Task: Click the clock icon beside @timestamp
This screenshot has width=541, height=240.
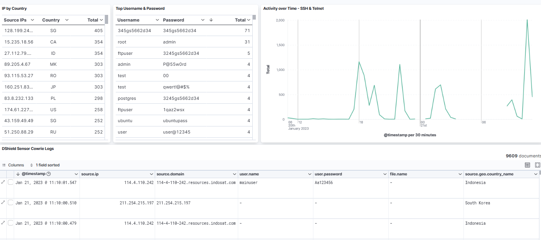Action: click(x=49, y=174)
